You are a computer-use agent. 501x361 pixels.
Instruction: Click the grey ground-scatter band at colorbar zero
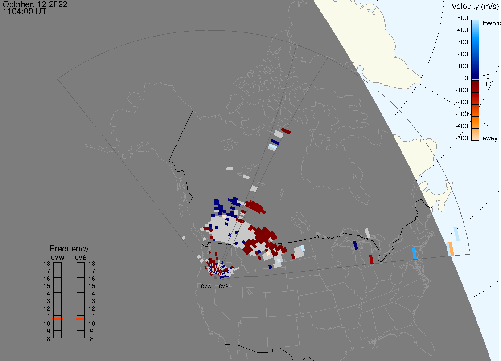[475, 80]
